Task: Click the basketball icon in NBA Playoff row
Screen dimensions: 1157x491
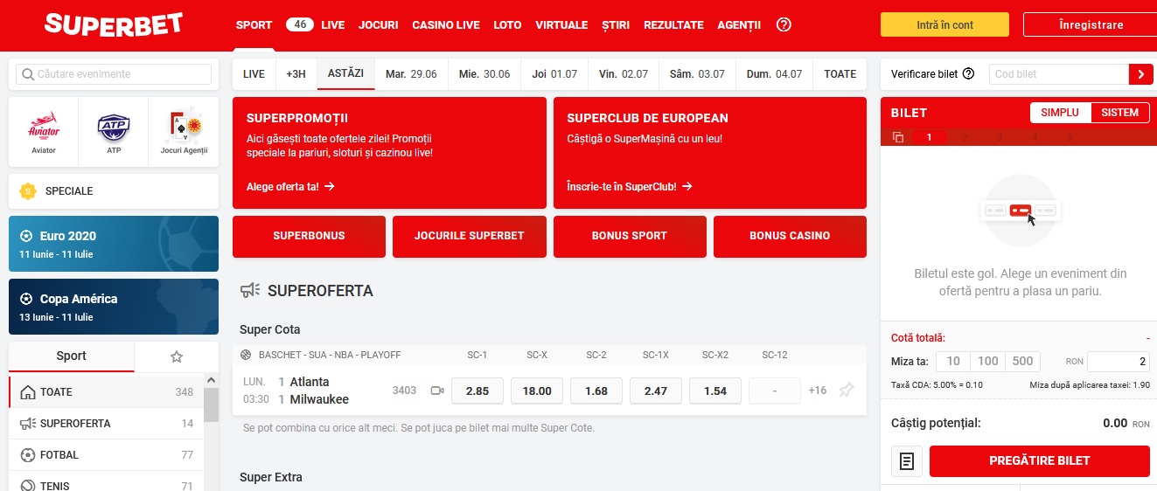Action: pyautogui.click(x=245, y=355)
